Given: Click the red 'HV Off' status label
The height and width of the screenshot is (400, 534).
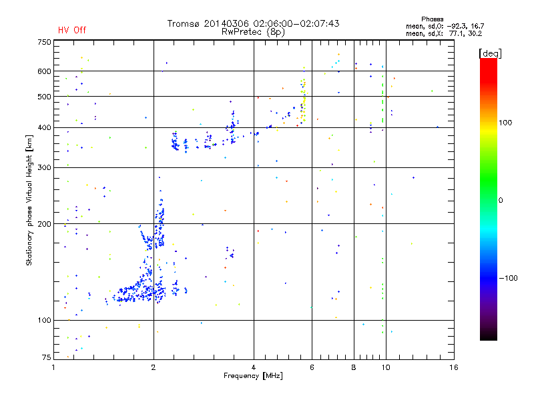Looking at the screenshot, I should (72, 30).
